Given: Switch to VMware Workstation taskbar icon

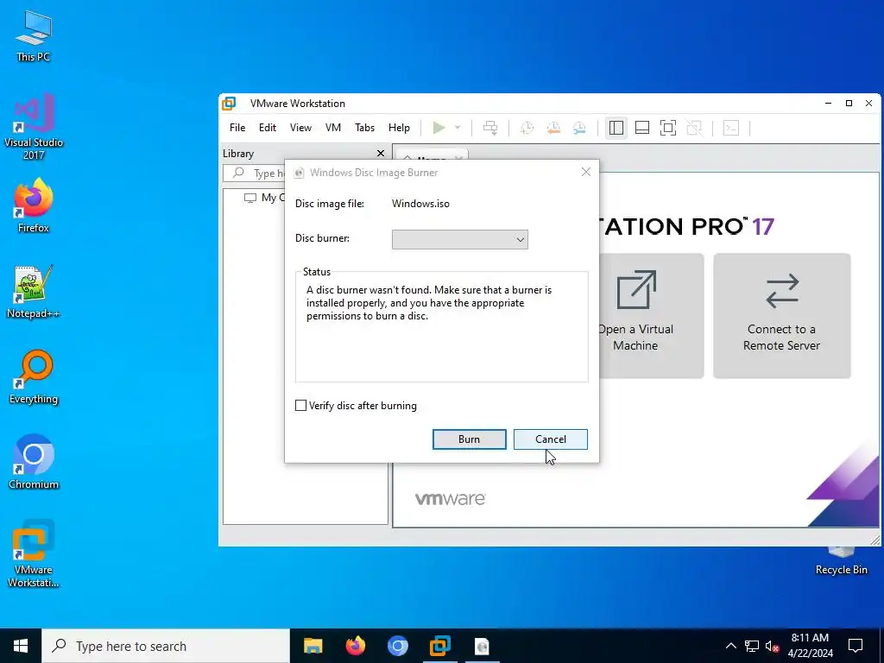Looking at the screenshot, I should click(439, 646).
